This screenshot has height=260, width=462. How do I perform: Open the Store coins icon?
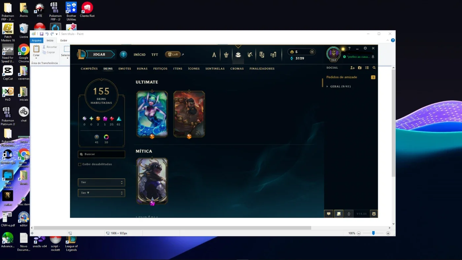pyautogui.click(x=273, y=55)
